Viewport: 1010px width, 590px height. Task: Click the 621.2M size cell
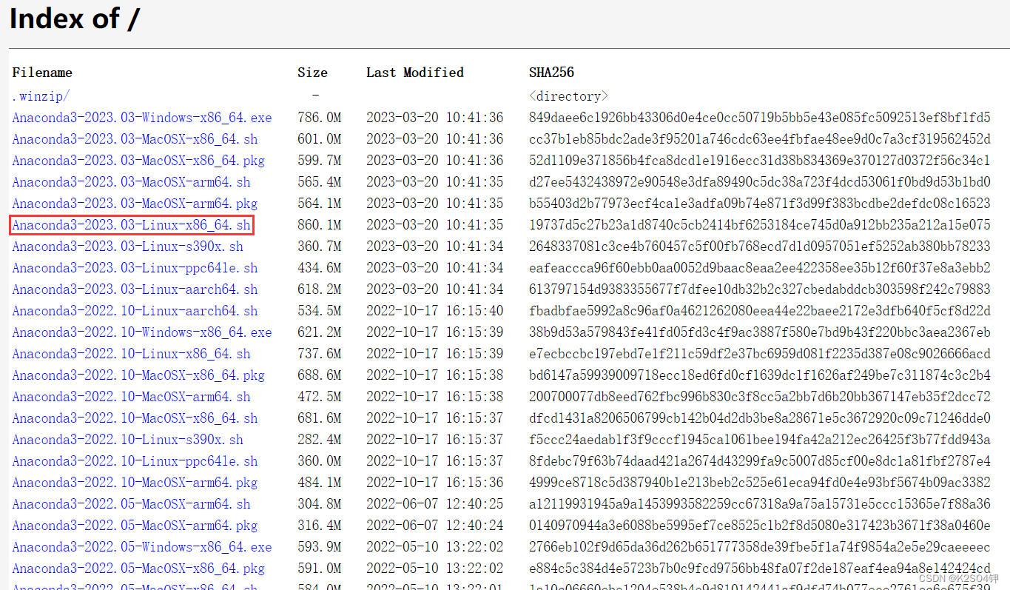319,332
